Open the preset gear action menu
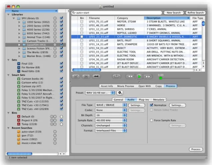212x165 pixels. [x=120, y=93]
